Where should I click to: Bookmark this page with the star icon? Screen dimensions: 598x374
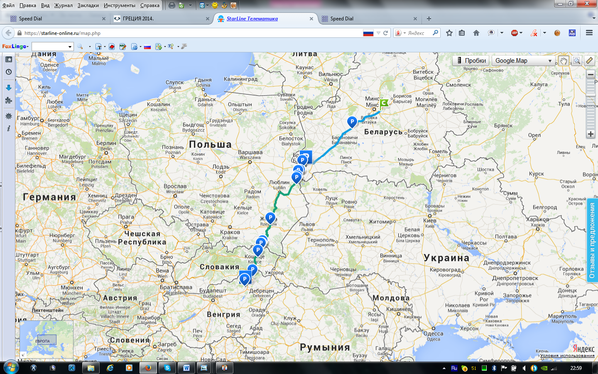tap(449, 33)
